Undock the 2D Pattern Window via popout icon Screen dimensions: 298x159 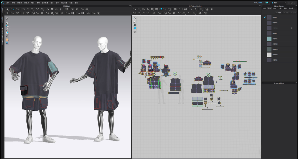[x=260, y=6]
